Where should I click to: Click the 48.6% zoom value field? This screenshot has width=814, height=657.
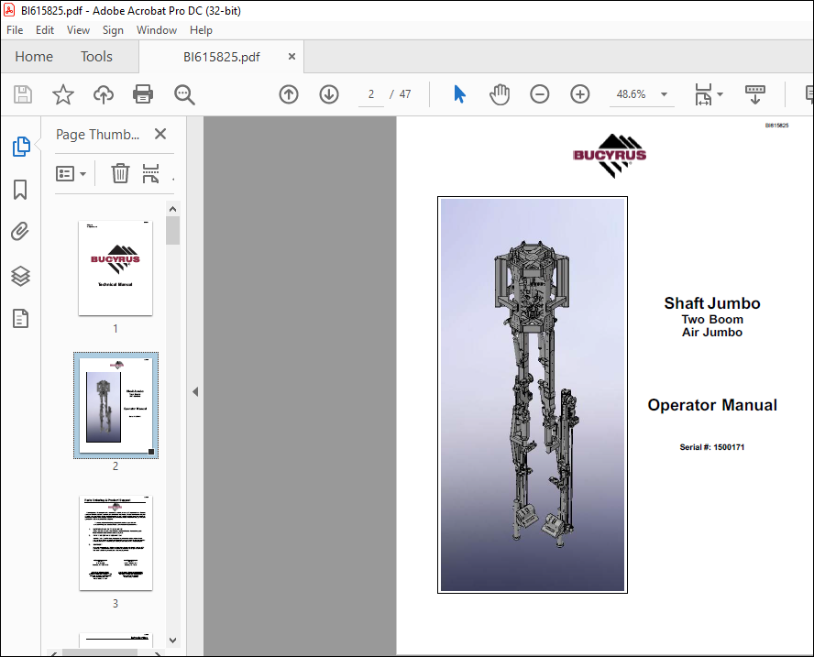632,94
